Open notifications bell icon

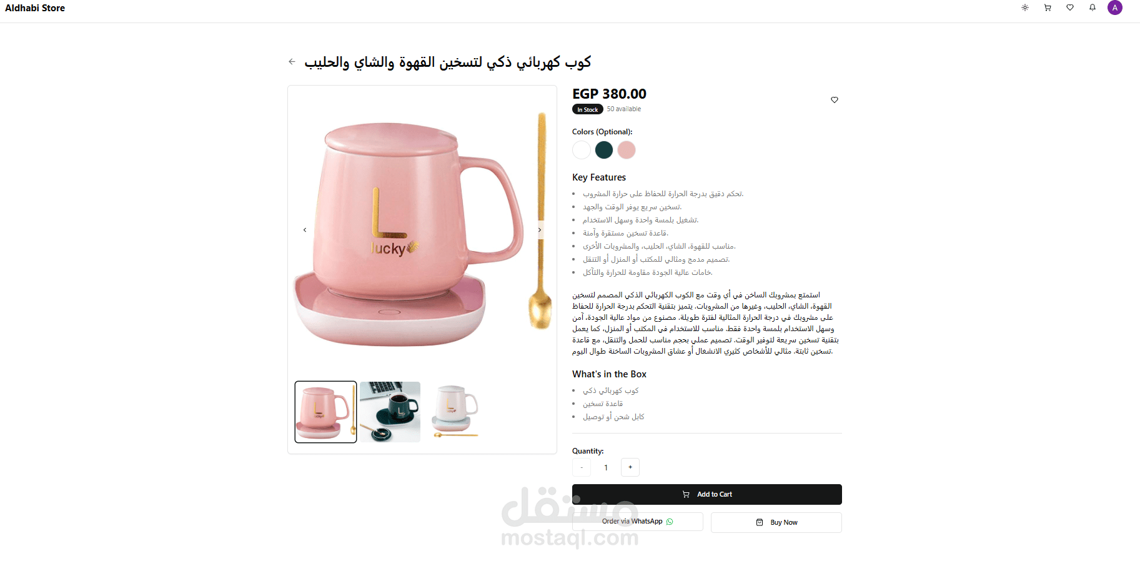pyautogui.click(x=1093, y=8)
